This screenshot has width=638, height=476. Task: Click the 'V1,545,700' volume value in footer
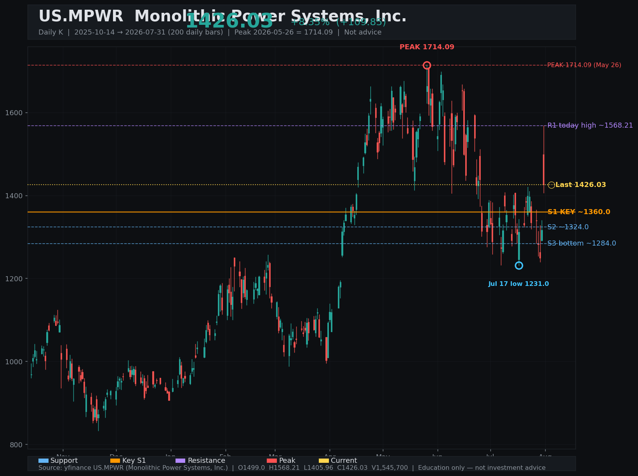tap(390, 468)
